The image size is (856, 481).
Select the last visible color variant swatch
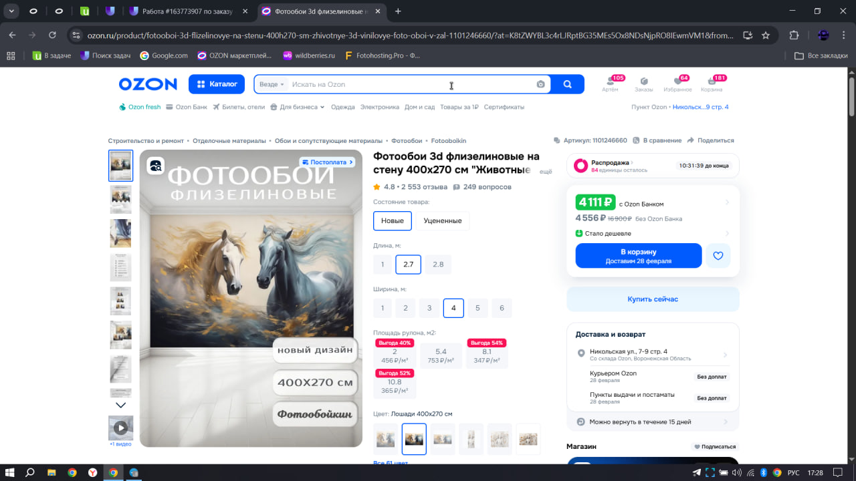pos(528,439)
